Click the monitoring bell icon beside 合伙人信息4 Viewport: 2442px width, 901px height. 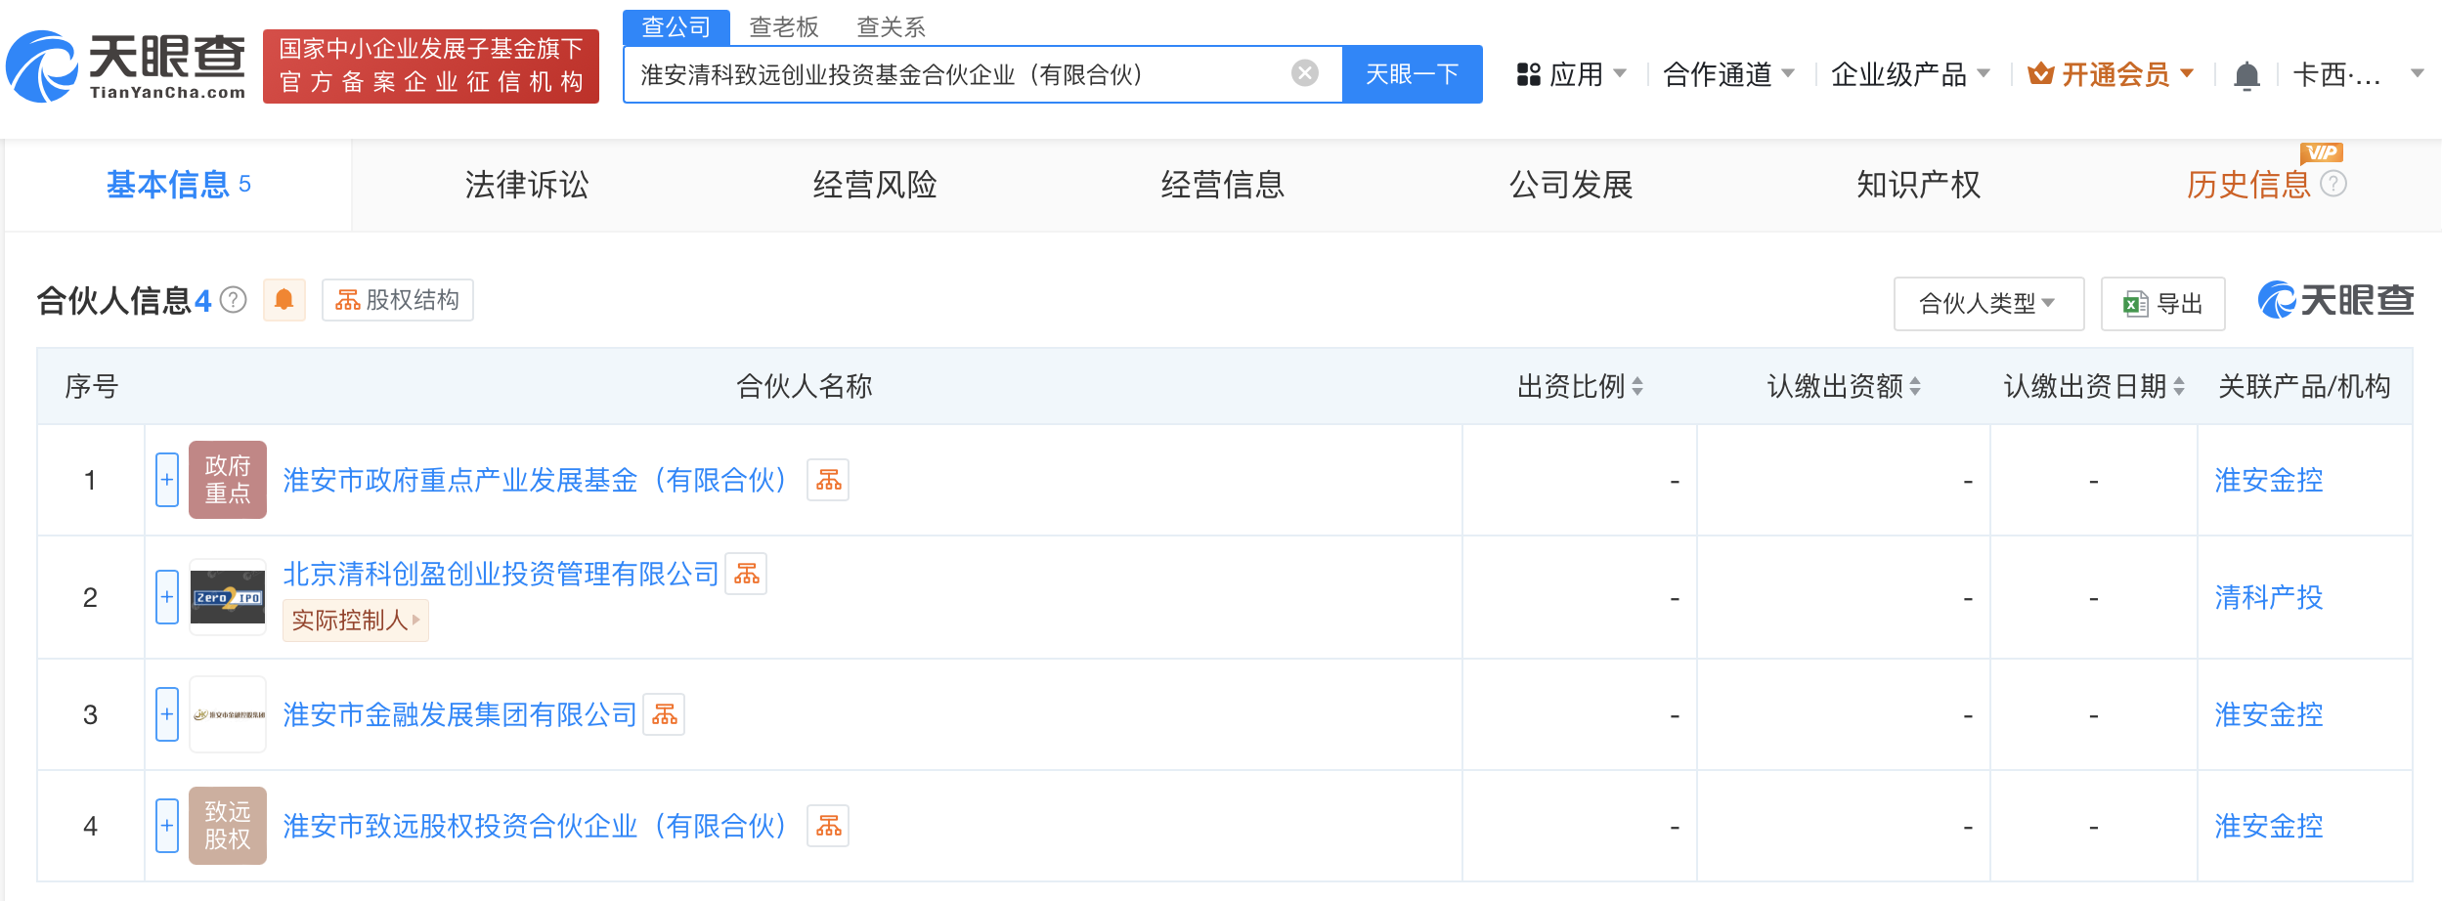click(x=284, y=300)
